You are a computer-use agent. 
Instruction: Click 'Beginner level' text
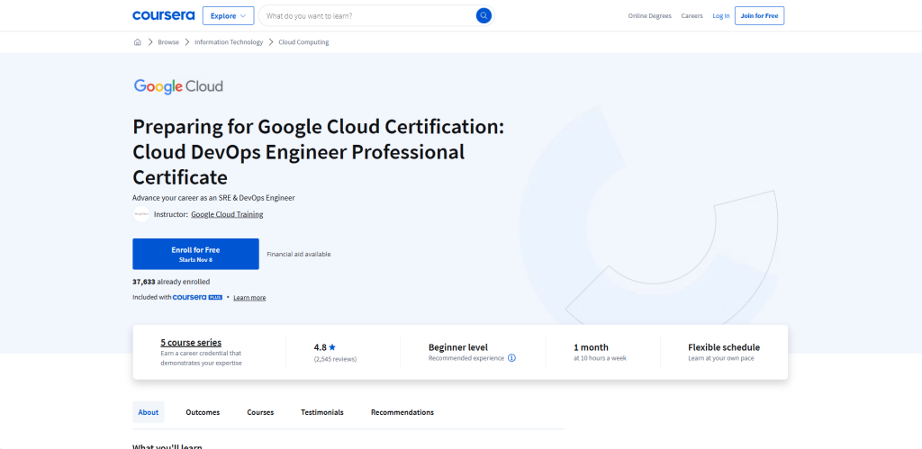click(x=458, y=347)
